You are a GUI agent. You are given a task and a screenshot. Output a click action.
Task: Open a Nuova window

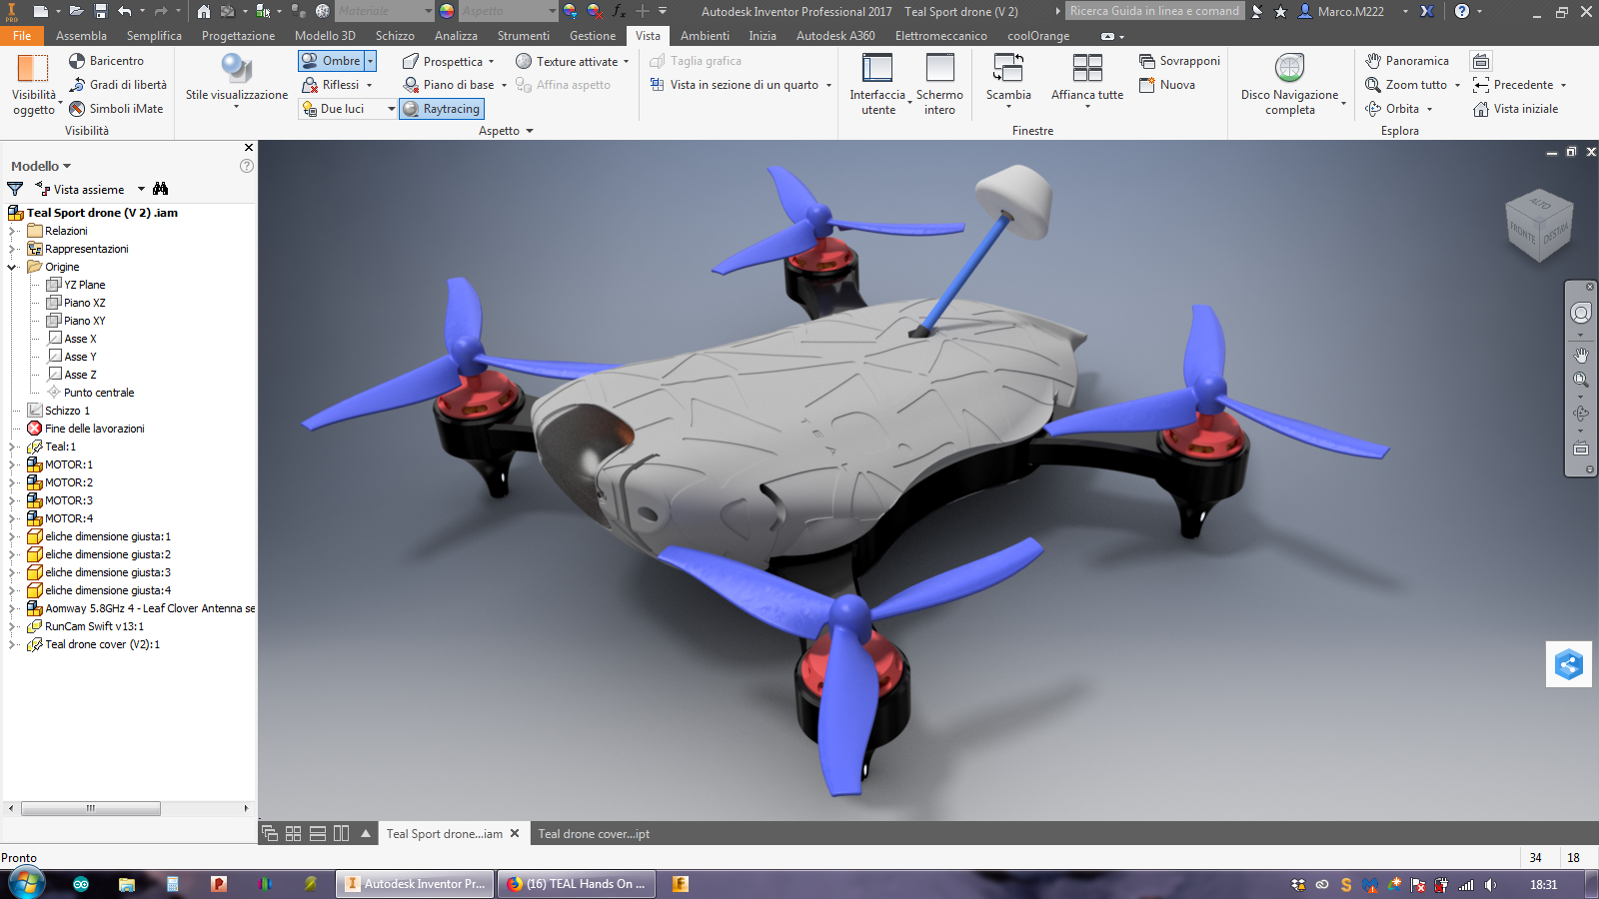tap(1167, 85)
